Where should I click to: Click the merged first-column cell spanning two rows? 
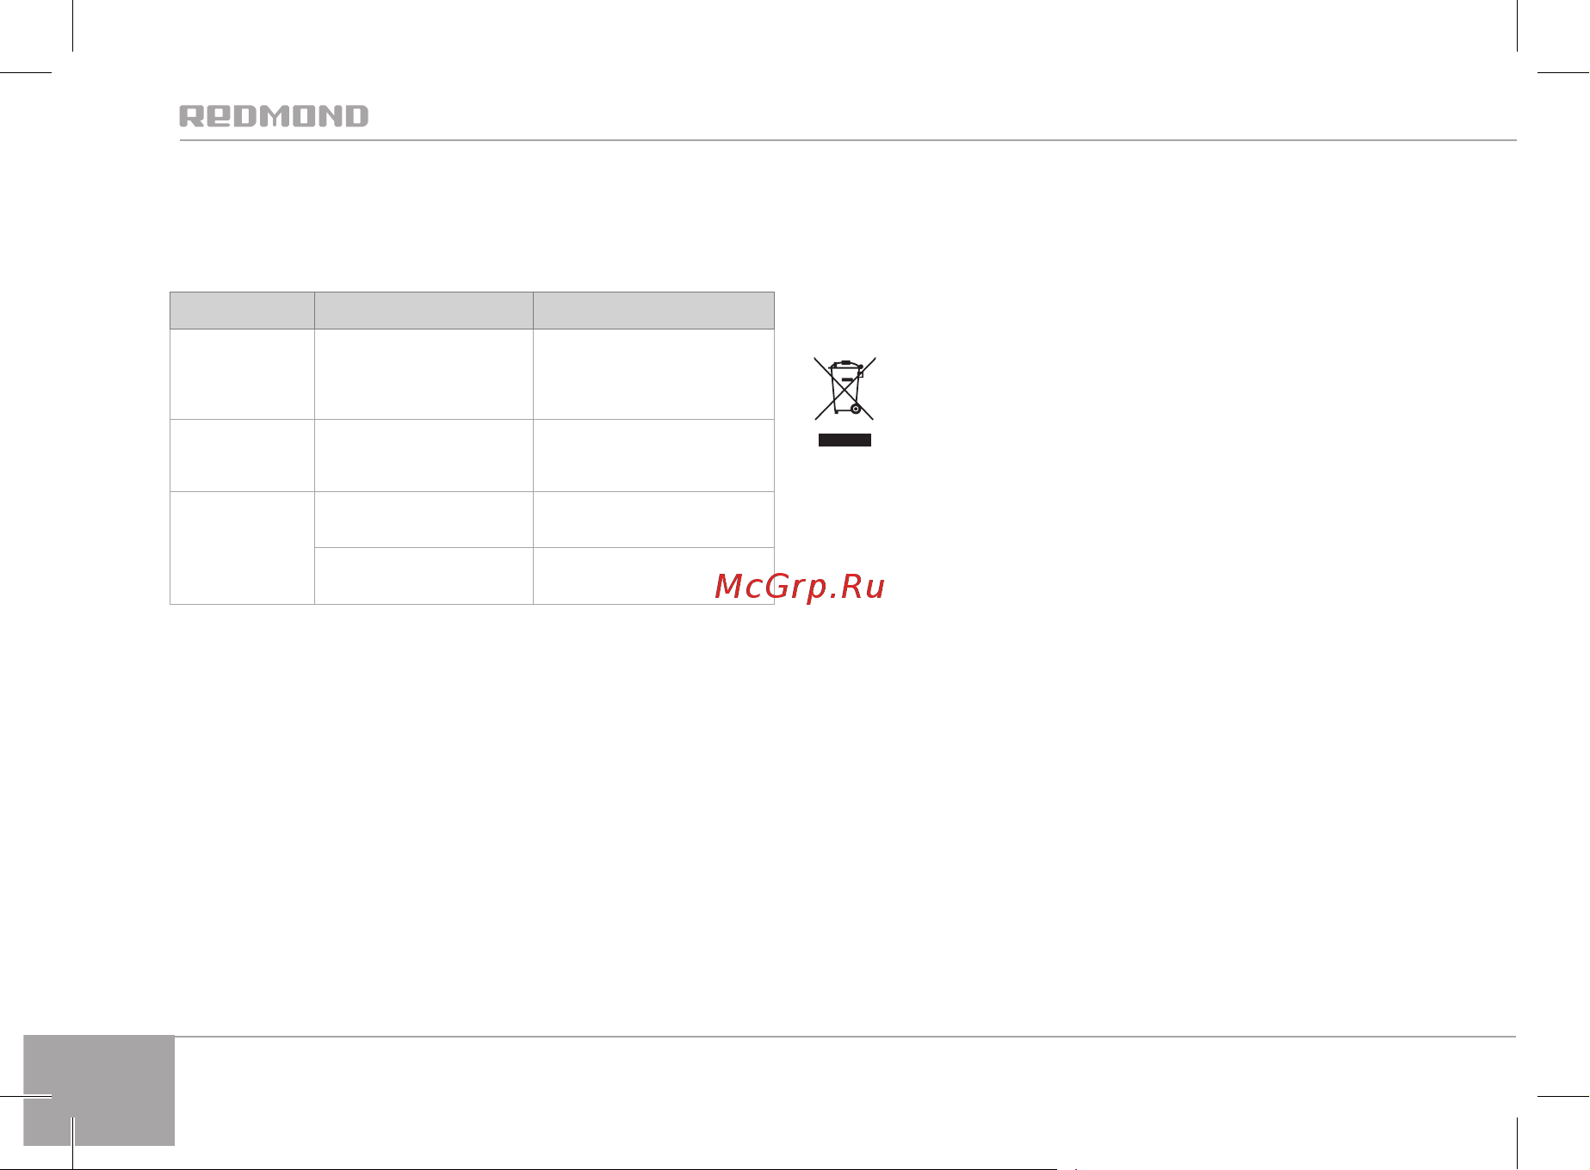(x=242, y=548)
